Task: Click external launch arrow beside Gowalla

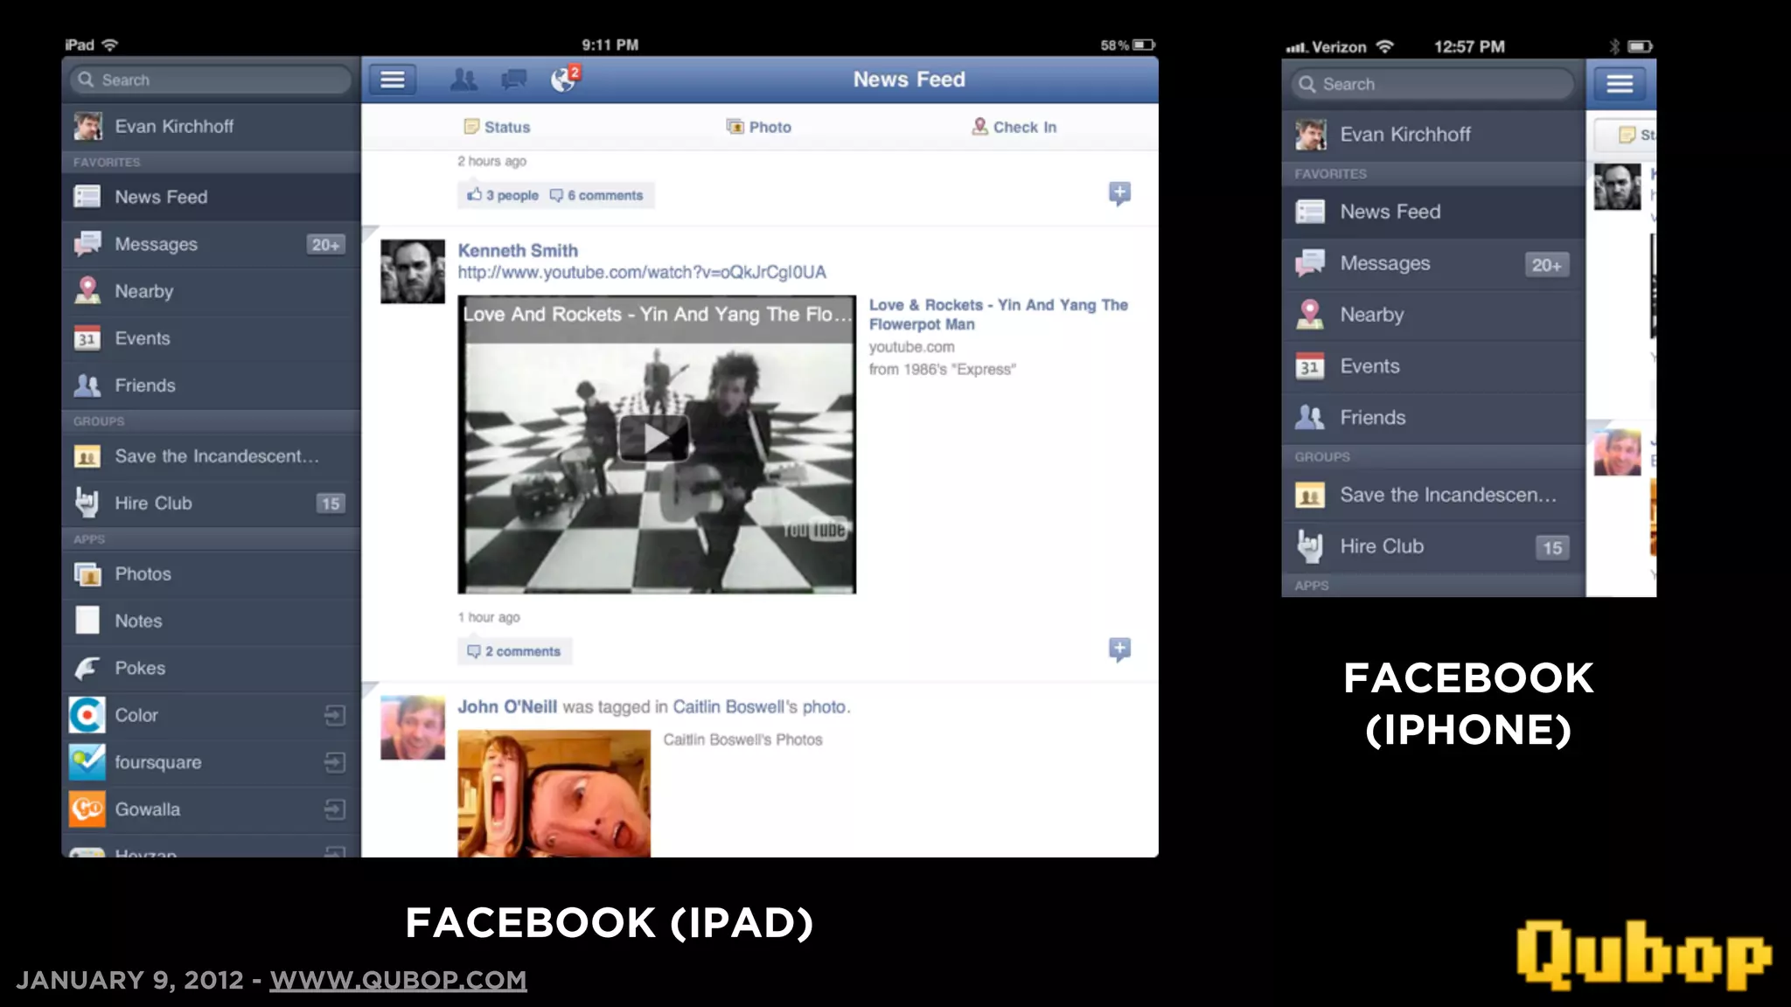Action: 334,810
